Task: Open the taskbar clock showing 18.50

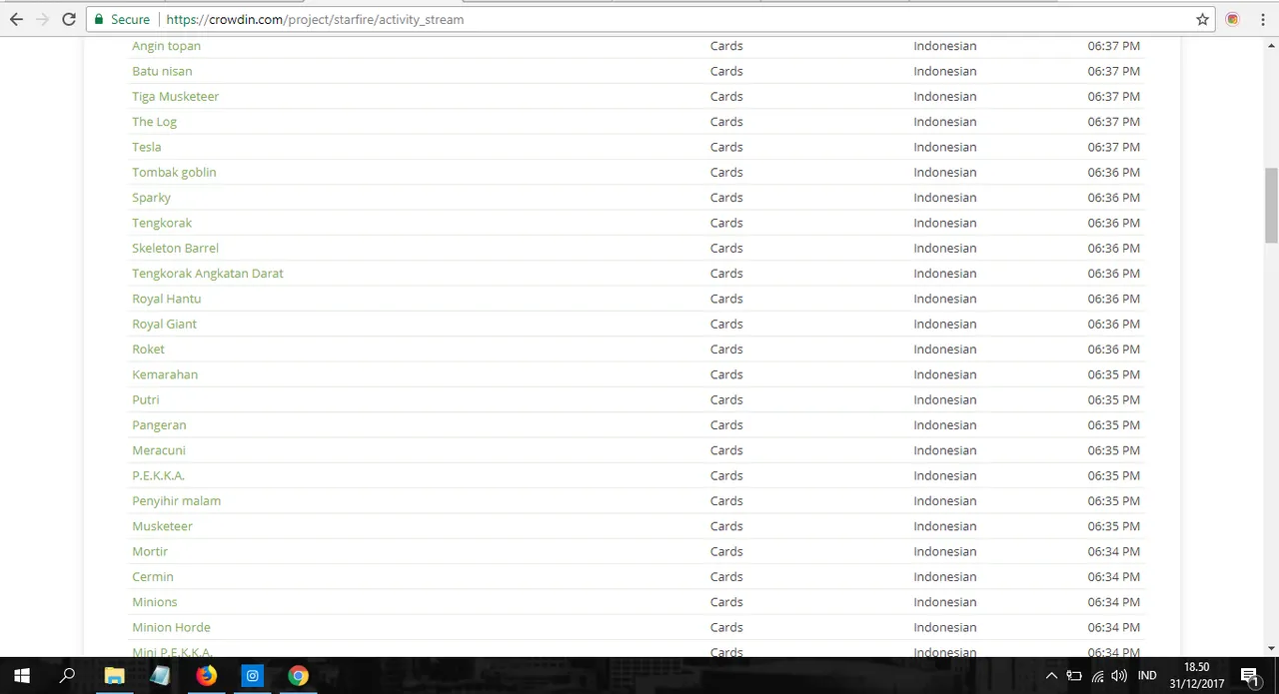Action: coord(1197,675)
